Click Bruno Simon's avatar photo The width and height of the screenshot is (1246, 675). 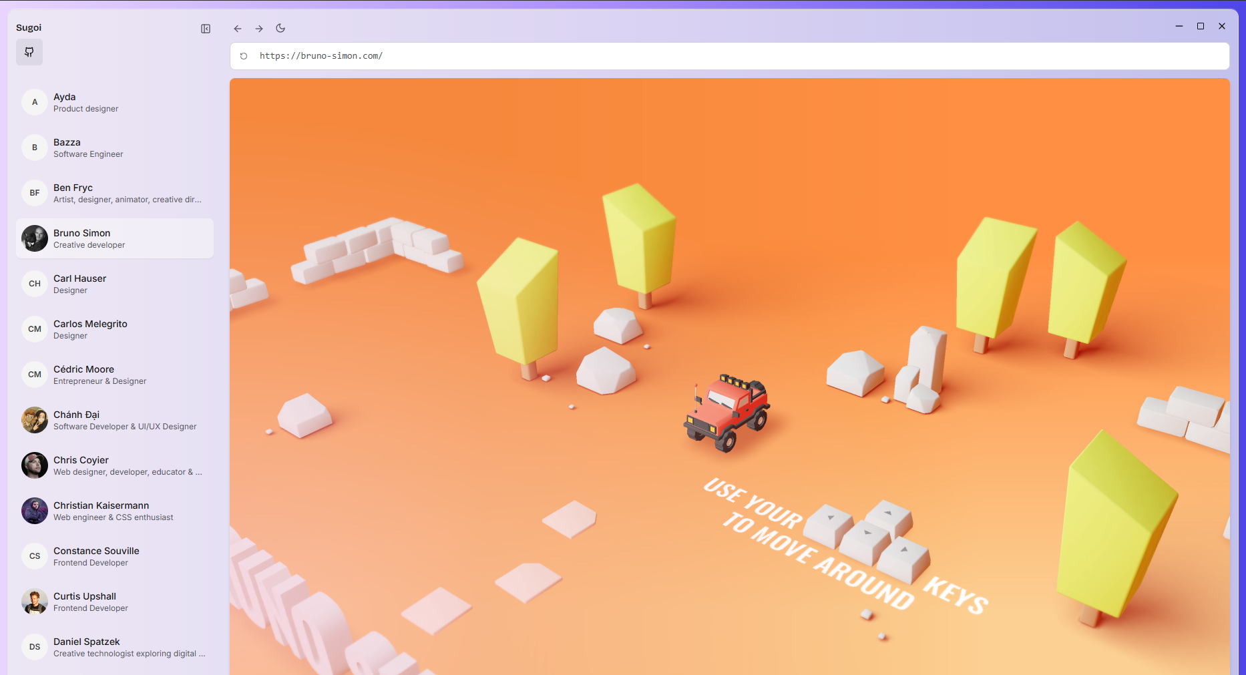pos(35,238)
